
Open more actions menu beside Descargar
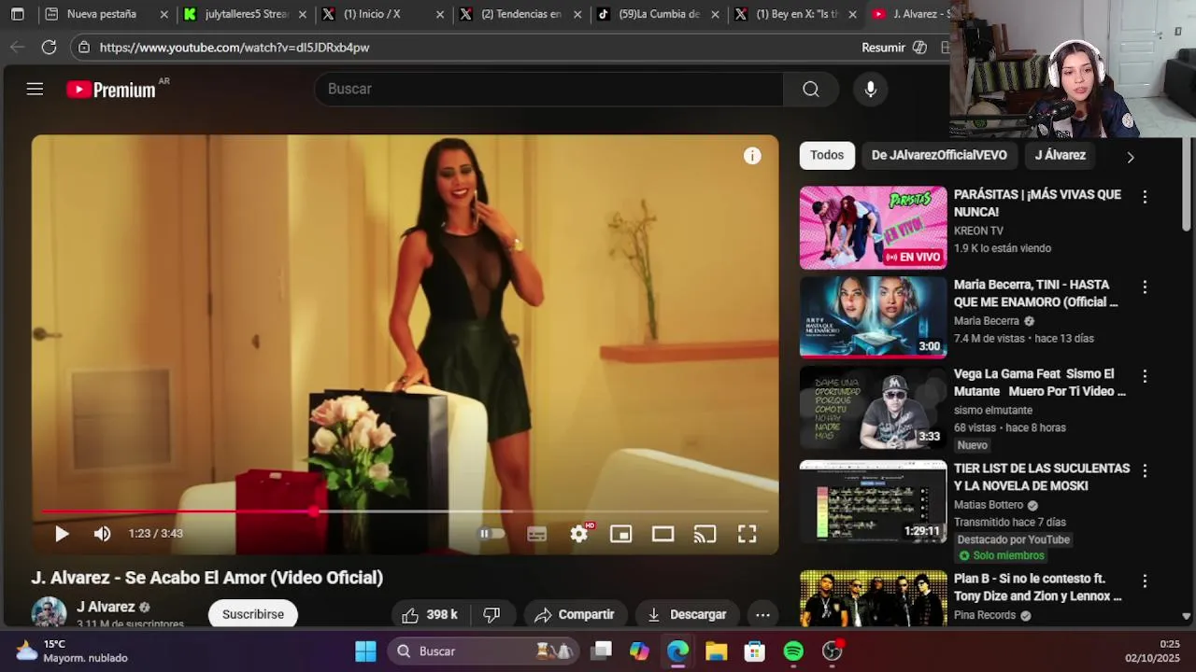click(x=762, y=614)
